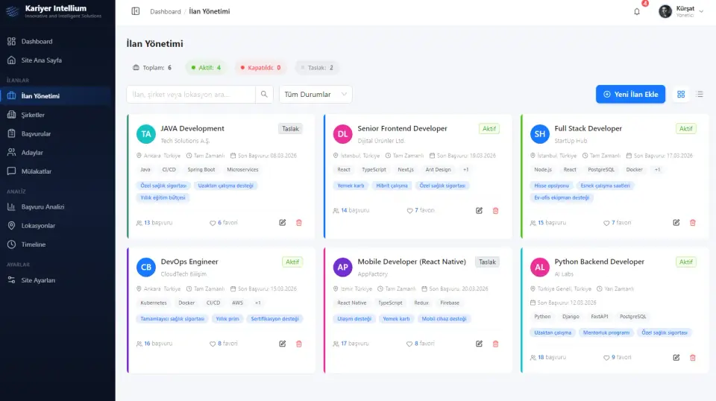Click +1 tag on Senior Frontend Developer
Viewport: 716px width, 401px height.
[x=465, y=170]
